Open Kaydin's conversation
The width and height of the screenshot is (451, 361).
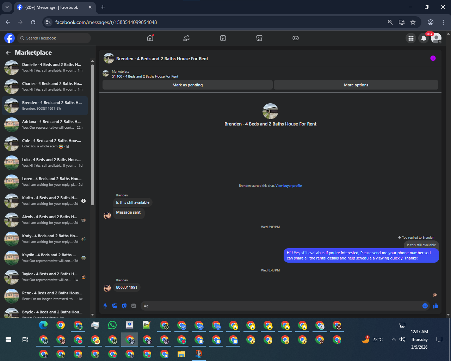click(x=45, y=258)
